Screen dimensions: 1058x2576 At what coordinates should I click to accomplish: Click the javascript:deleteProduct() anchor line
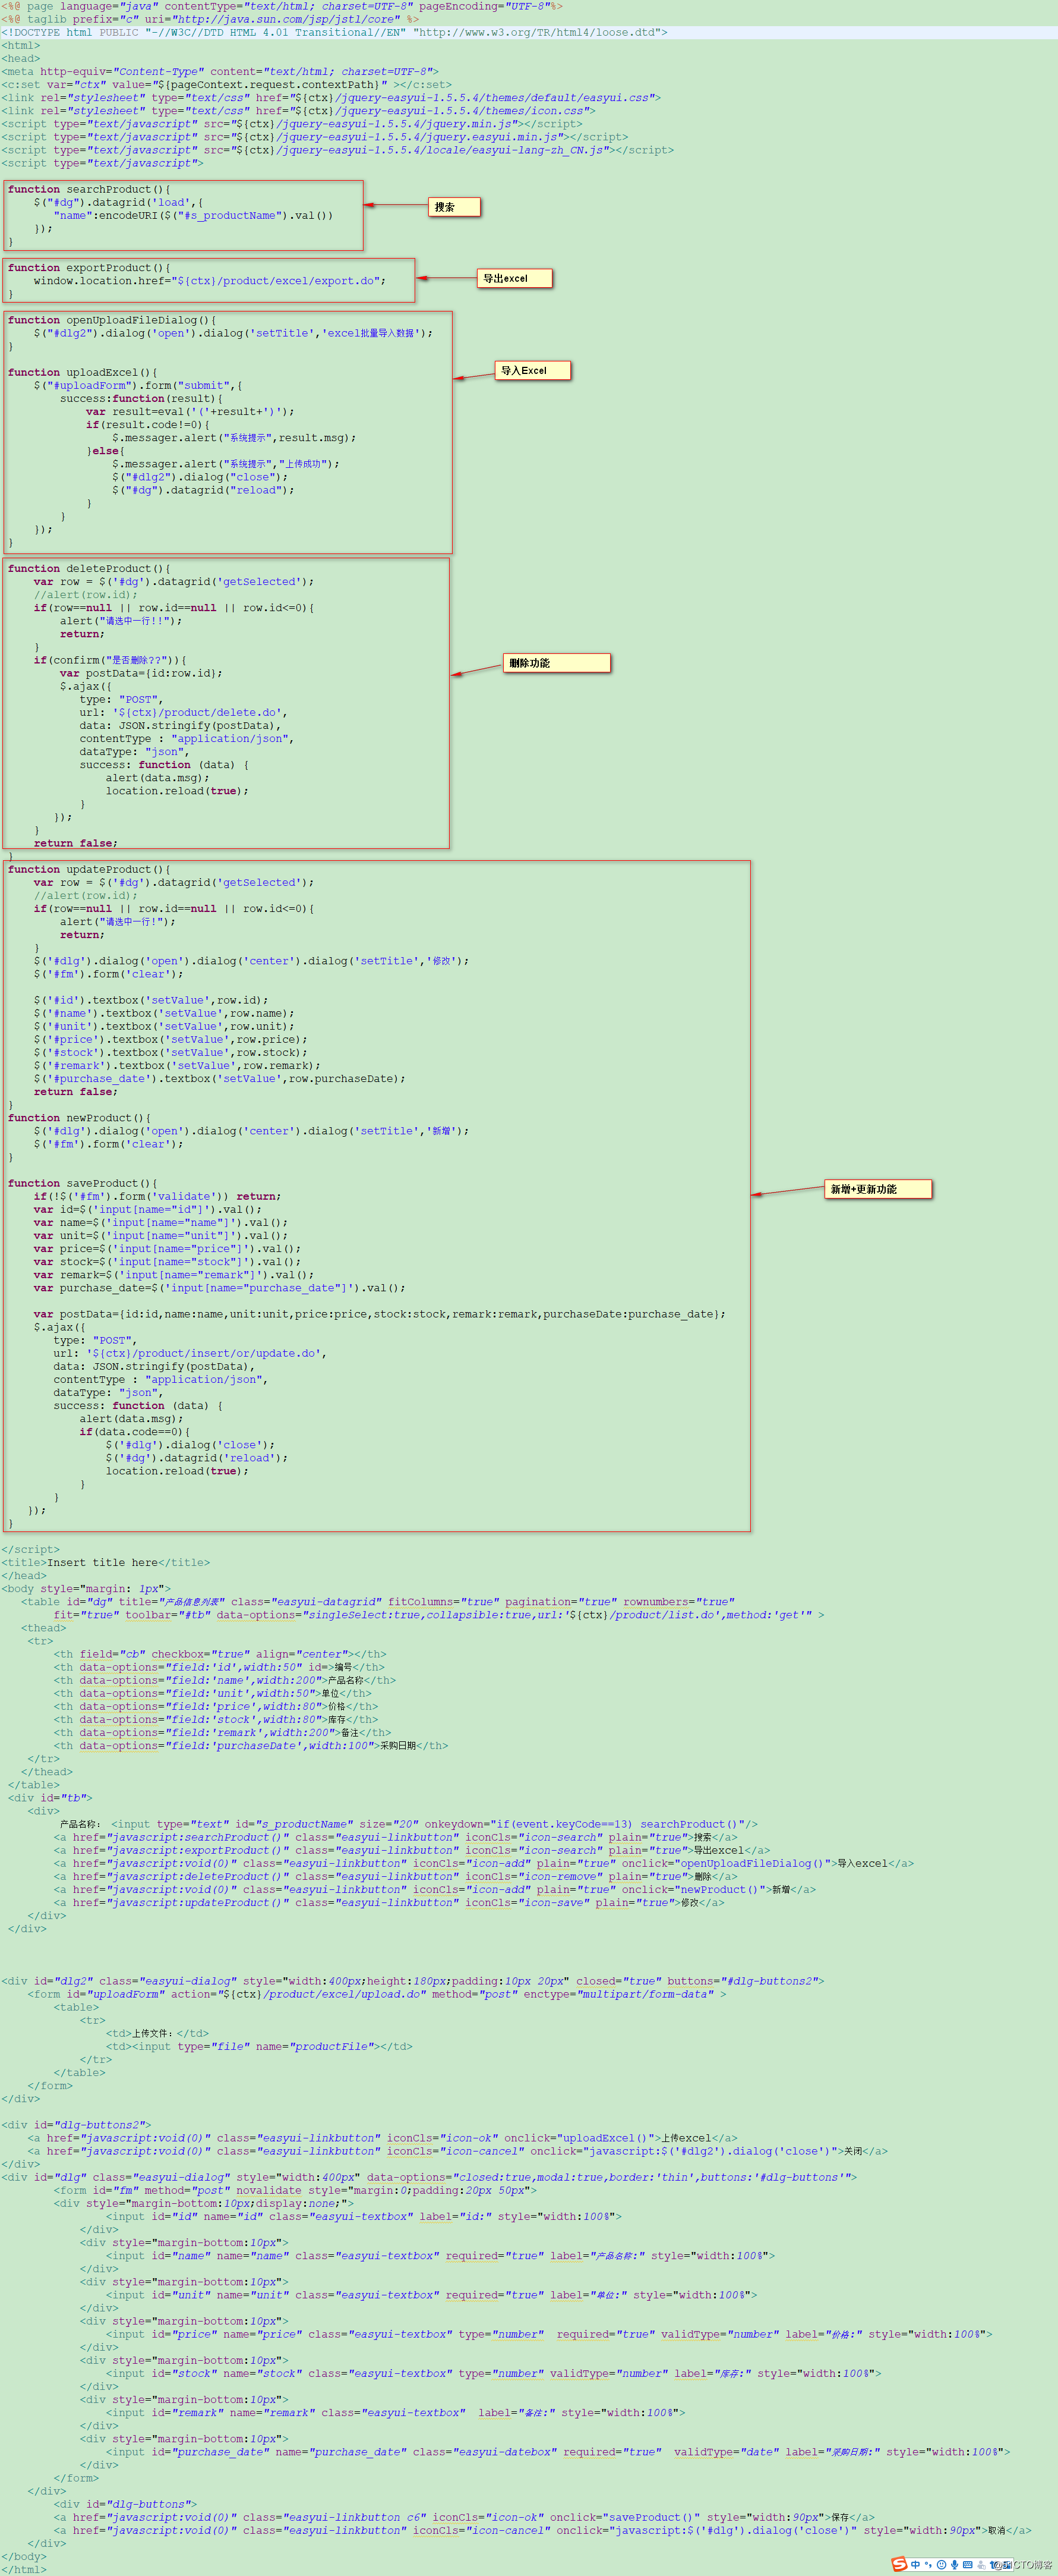[x=396, y=1876]
